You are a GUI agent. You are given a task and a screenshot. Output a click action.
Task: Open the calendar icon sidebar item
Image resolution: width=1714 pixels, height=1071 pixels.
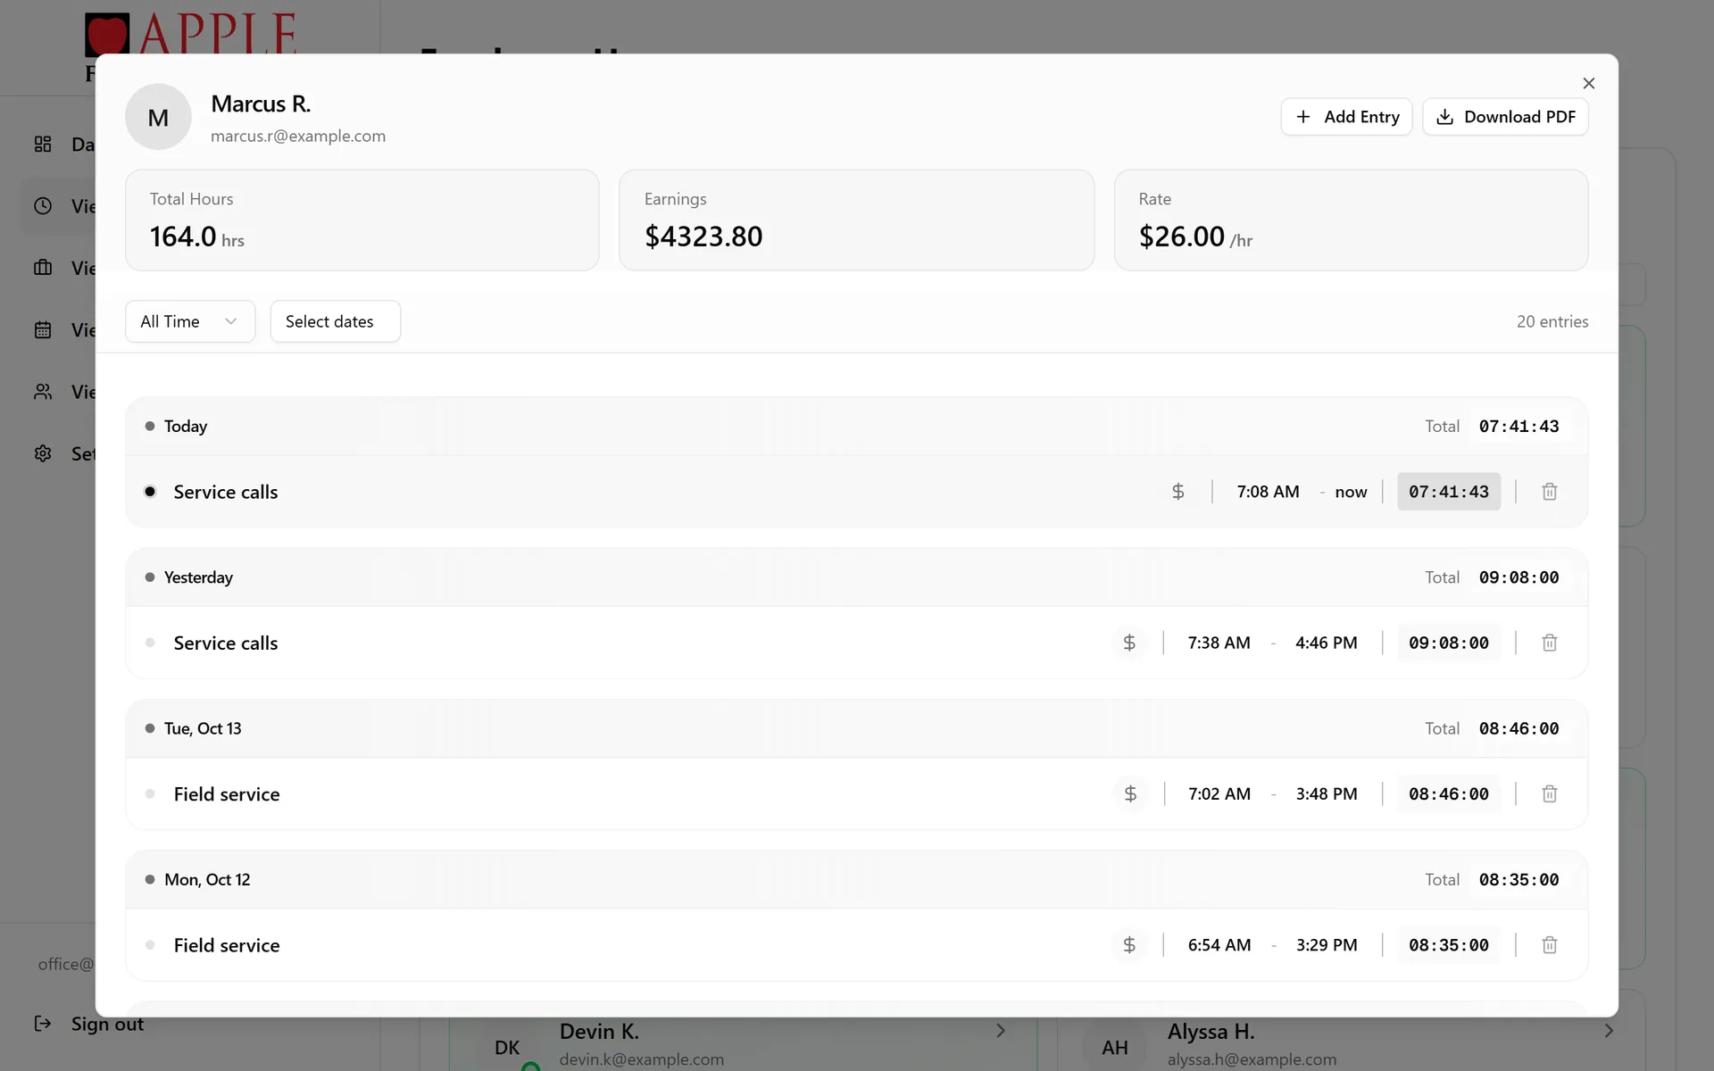point(43,329)
